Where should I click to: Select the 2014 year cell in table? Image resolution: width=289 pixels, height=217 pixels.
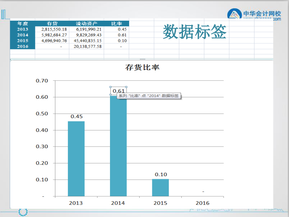pyautogui.click(x=23, y=35)
